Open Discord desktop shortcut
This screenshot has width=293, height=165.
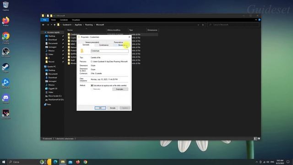[5, 99]
